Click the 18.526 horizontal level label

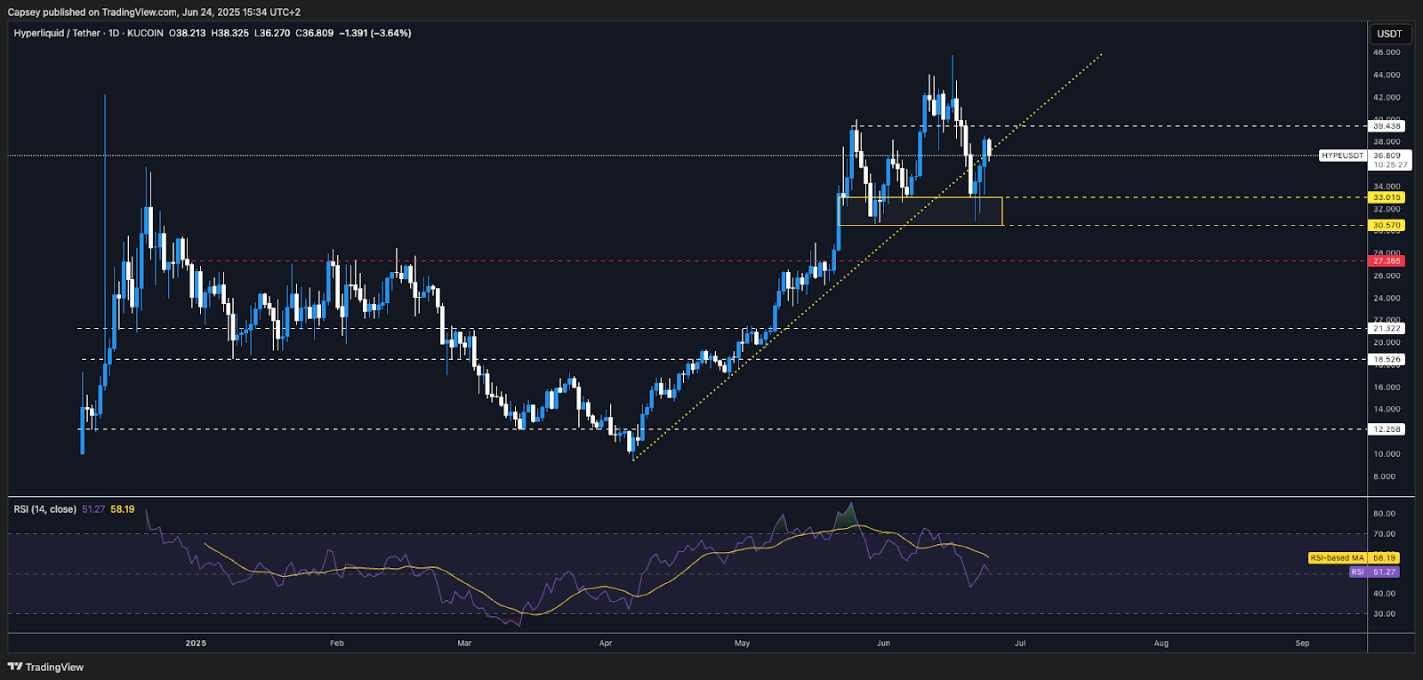(x=1387, y=360)
